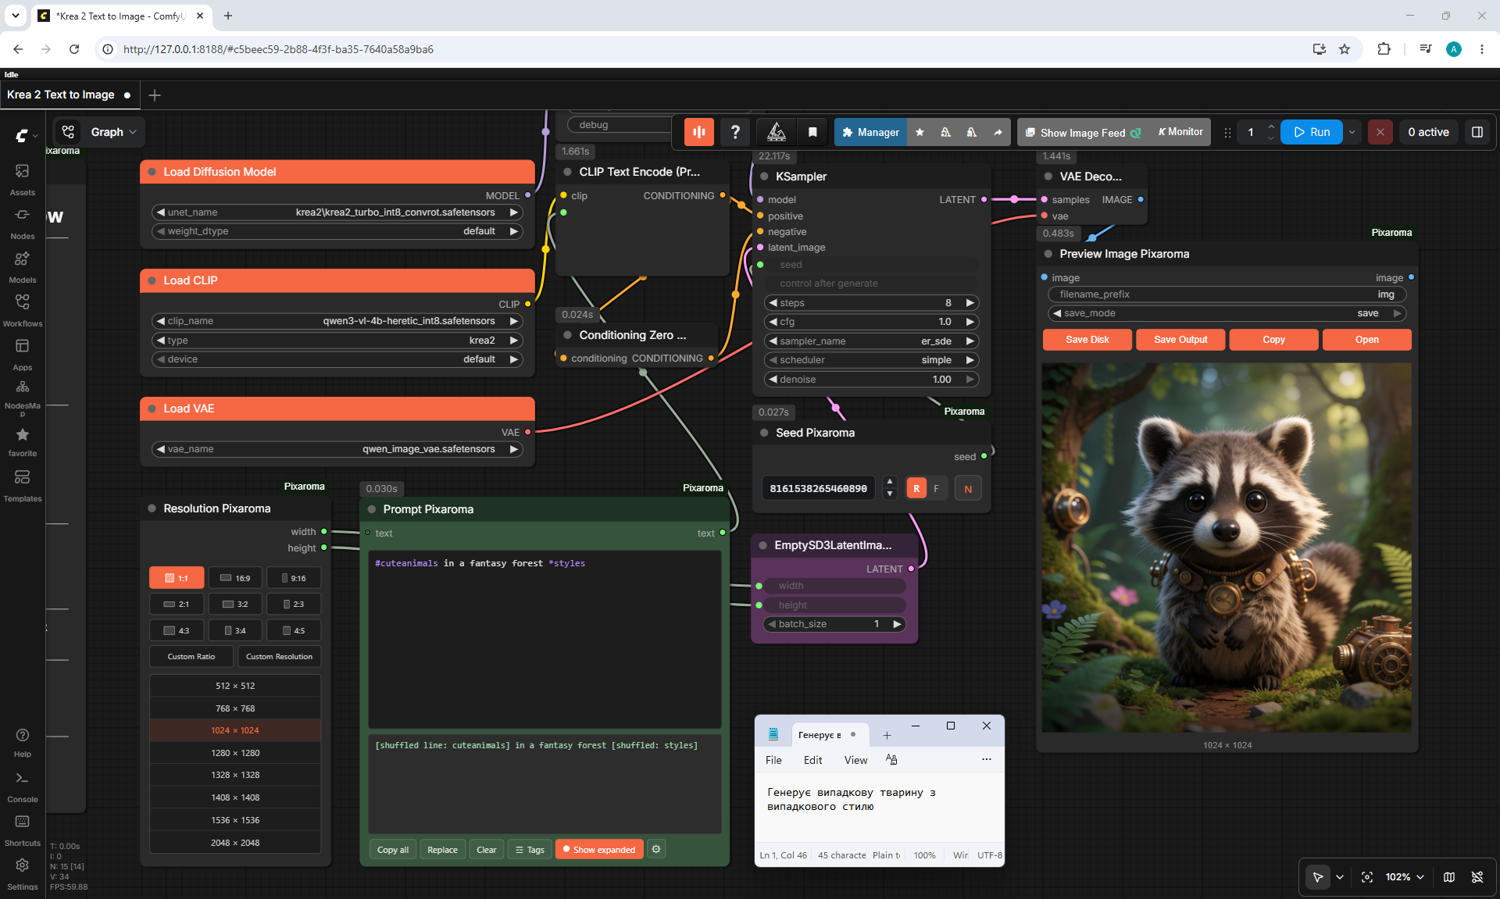Set seed mode to F in Seed Pixaroma
The height and width of the screenshot is (899, 1500).
(x=936, y=488)
